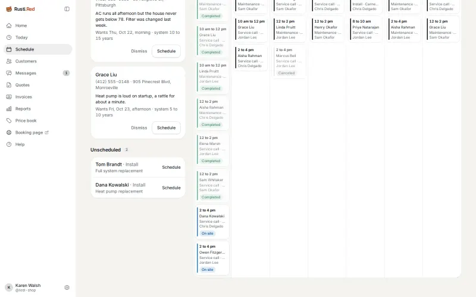
Task: Open settings via the gear icon
Action: [67, 287]
